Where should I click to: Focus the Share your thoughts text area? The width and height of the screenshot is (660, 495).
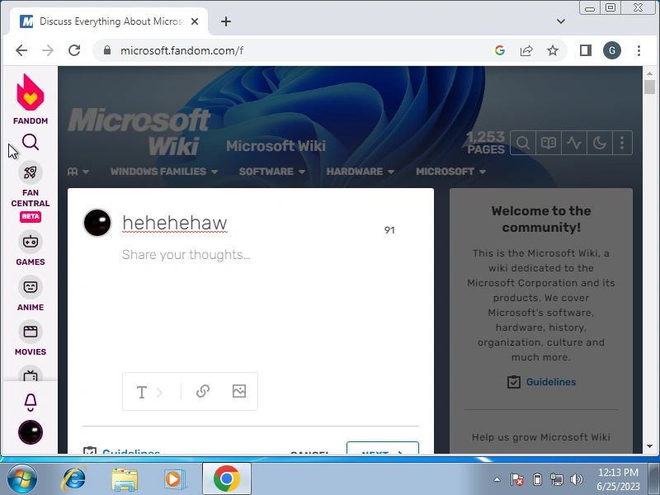point(270,303)
